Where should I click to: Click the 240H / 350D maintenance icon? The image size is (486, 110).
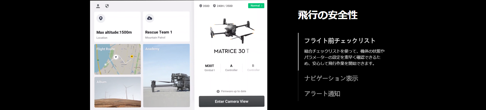click(x=214, y=6)
